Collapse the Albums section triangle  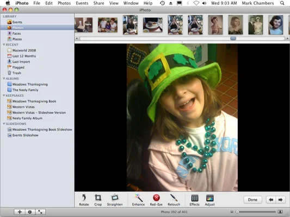click(4, 79)
